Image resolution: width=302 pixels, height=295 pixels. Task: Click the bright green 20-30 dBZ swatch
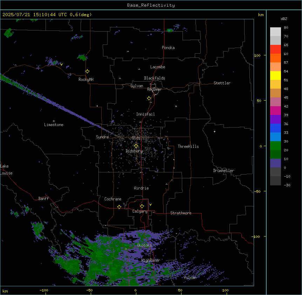coord(275,146)
